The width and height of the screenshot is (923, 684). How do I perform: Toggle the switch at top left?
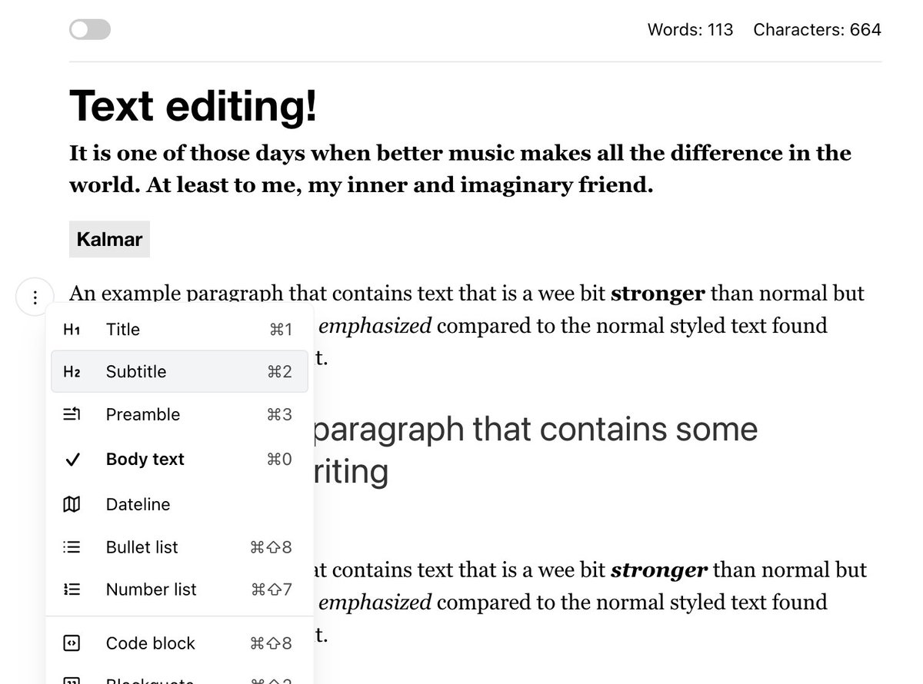pos(90,30)
